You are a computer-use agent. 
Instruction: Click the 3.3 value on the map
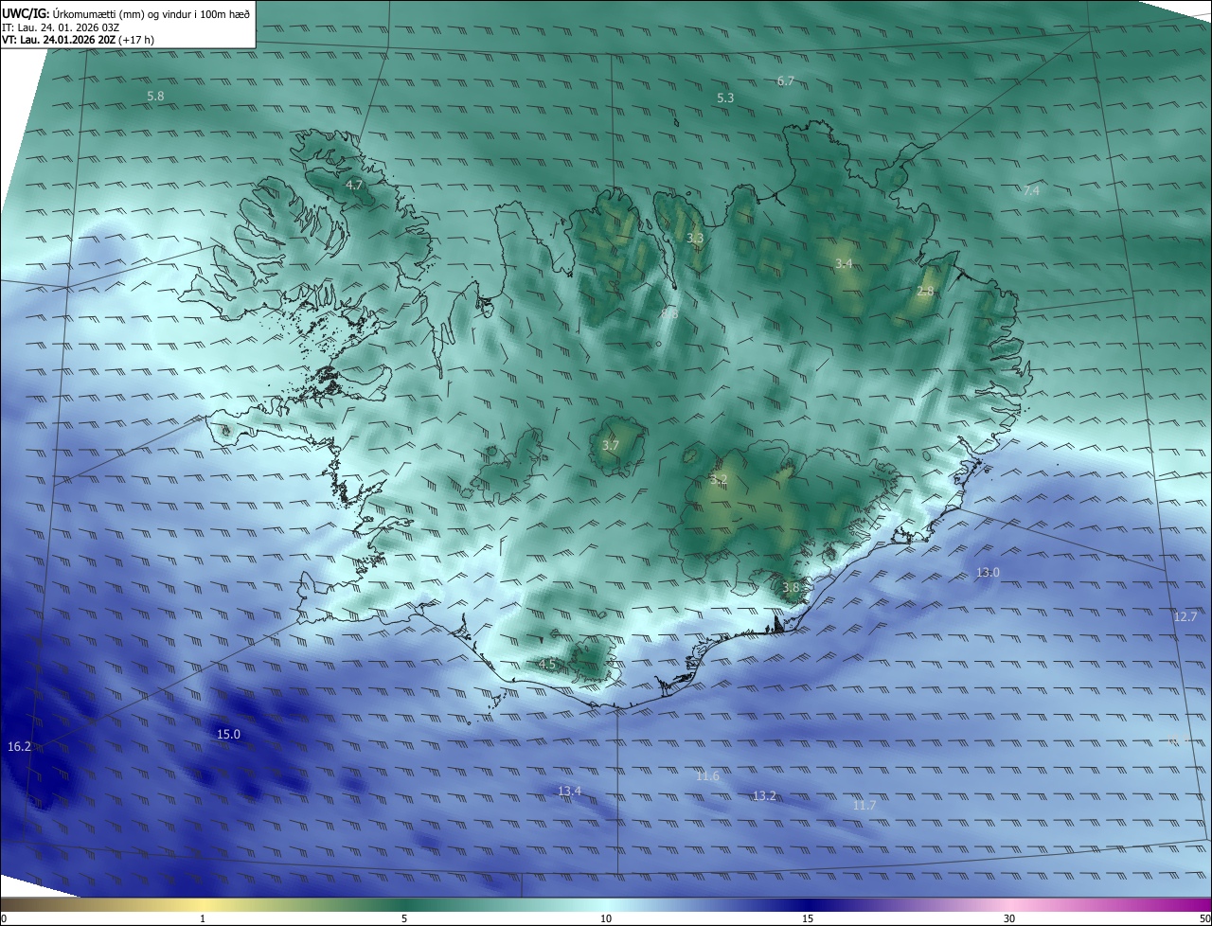pyautogui.click(x=695, y=239)
